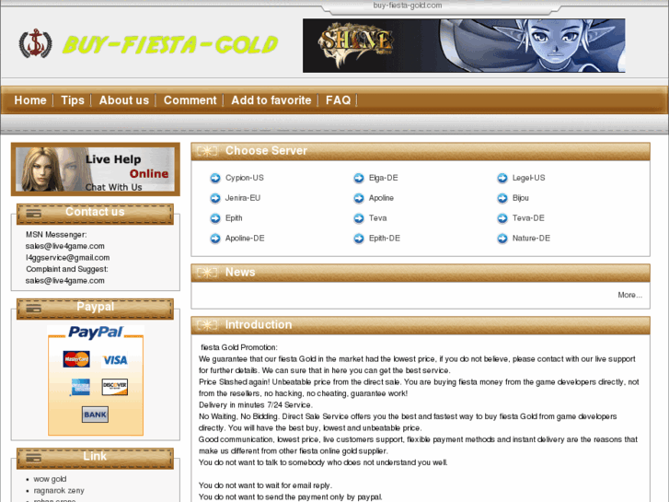Image resolution: width=669 pixels, height=502 pixels.
Task: Click the anchor logo emblem
Action: point(35,43)
